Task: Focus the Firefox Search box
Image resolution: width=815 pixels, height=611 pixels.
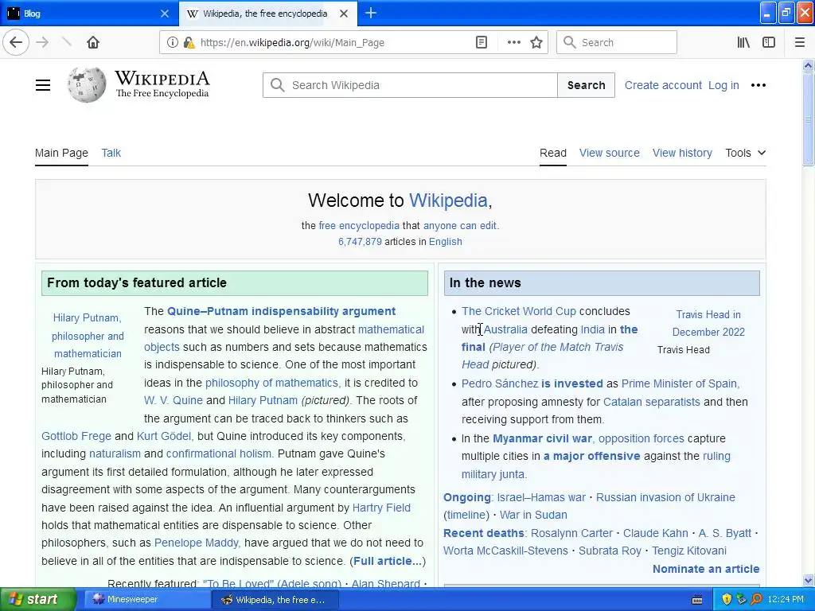Action: pyautogui.click(x=617, y=43)
